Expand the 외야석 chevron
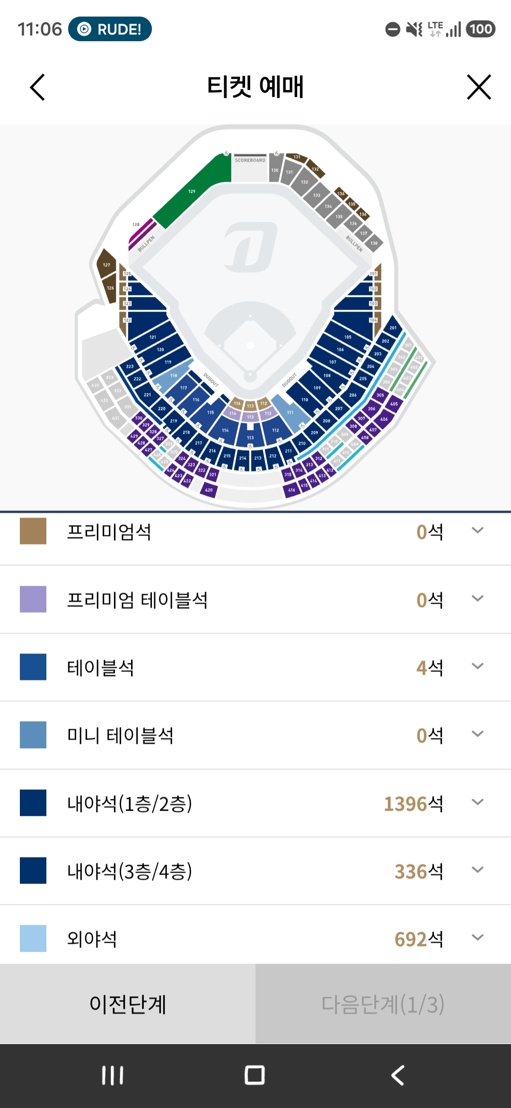Screen dimensions: 511x1108 [x=477, y=938]
